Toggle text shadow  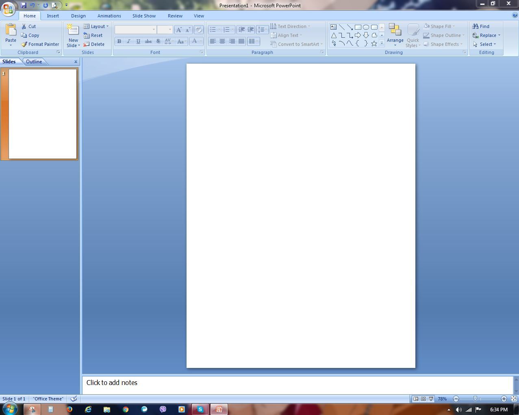click(158, 41)
